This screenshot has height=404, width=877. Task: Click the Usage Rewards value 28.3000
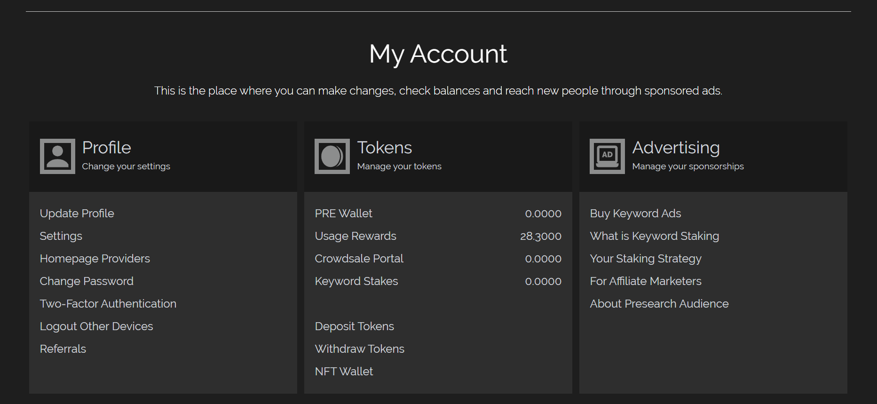[541, 236]
